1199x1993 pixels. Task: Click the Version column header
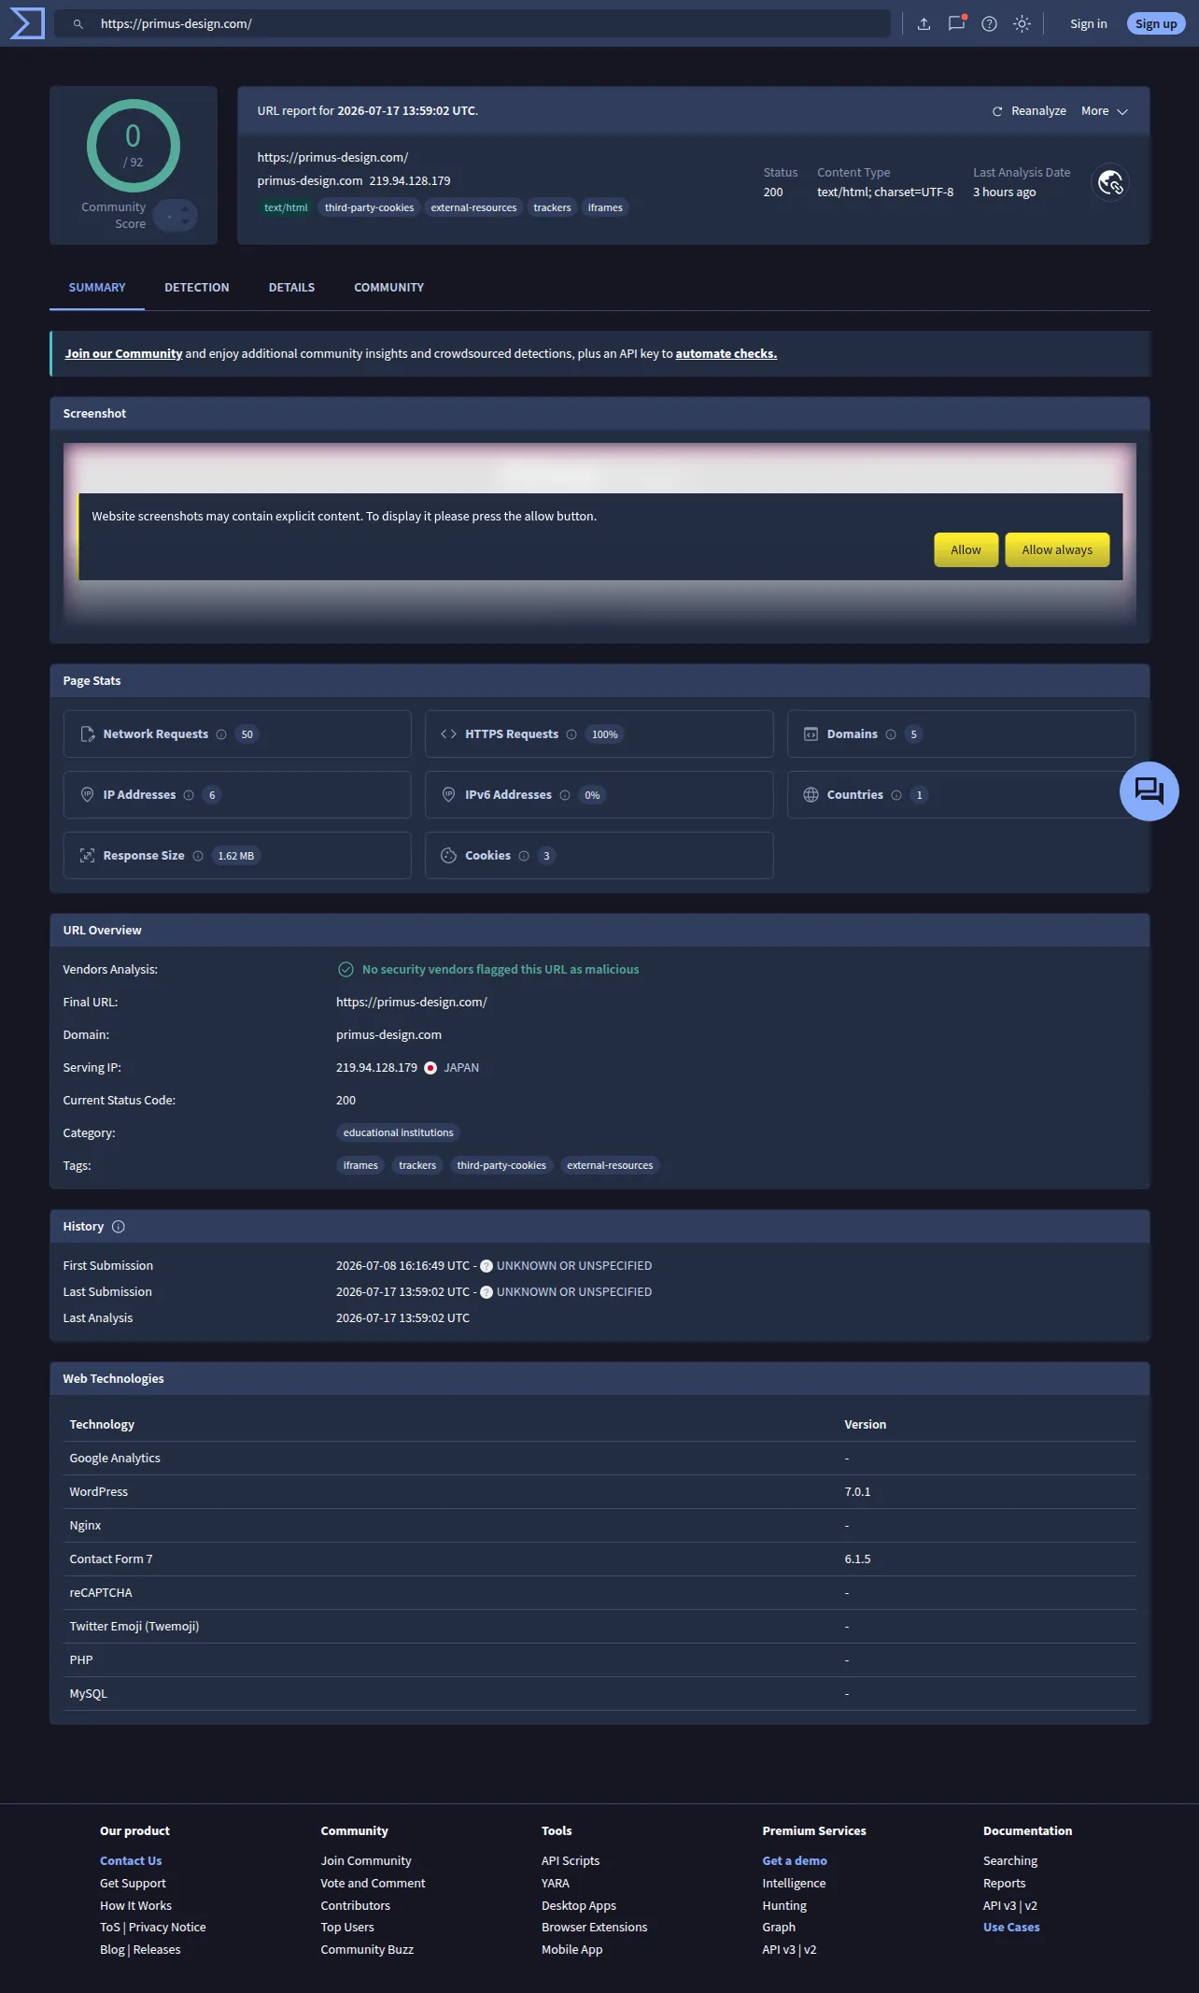866,1425
